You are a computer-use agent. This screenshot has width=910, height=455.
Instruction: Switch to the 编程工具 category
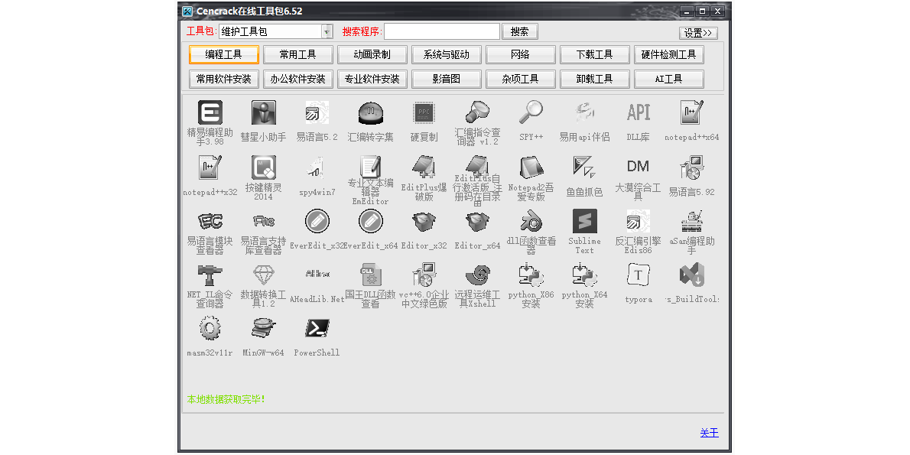[223, 54]
